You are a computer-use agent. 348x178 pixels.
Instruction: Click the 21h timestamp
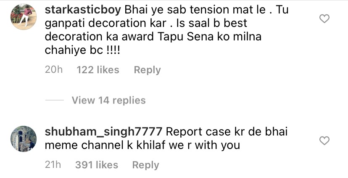[53, 165]
